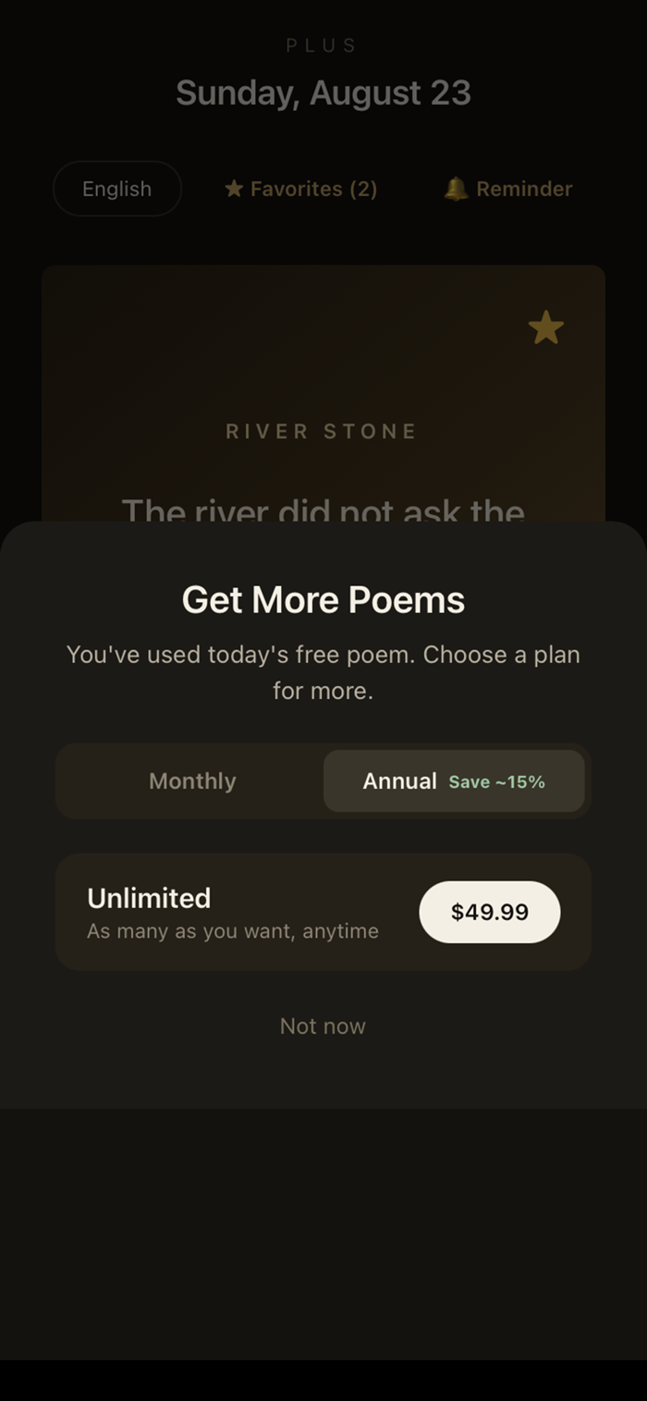Dismiss the offer with Not now

323,1026
